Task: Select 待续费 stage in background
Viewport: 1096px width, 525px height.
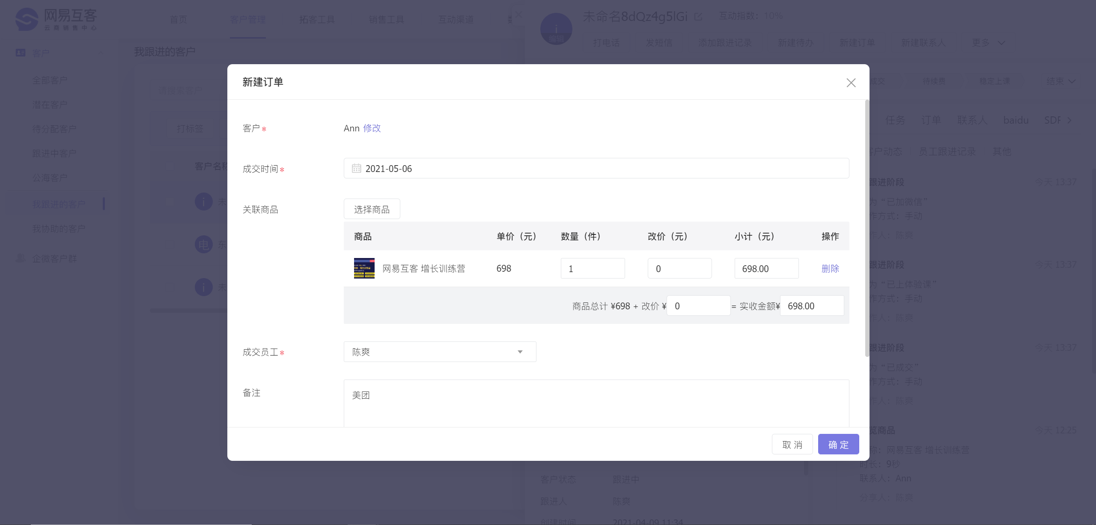Action: [x=934, y=81]
